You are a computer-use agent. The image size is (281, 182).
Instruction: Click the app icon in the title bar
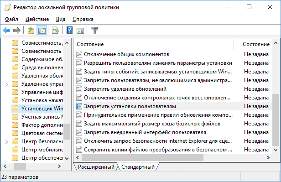[x=7, y=7]
